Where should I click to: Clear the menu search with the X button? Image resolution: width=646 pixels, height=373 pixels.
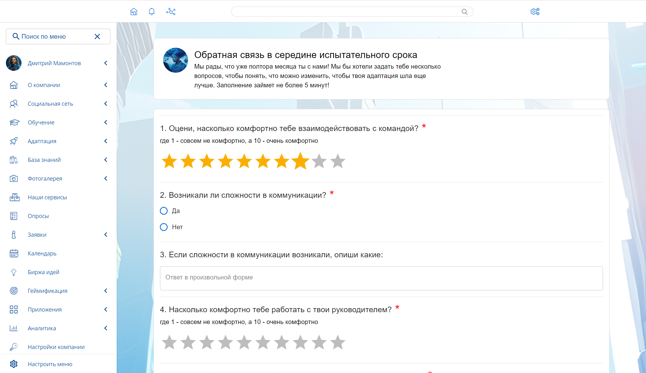pyautogui.click(x=97, y=36)
